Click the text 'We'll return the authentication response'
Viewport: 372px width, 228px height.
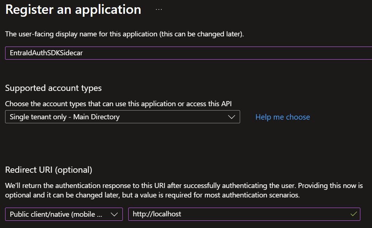pyautogui.click(x=73, y=185)
